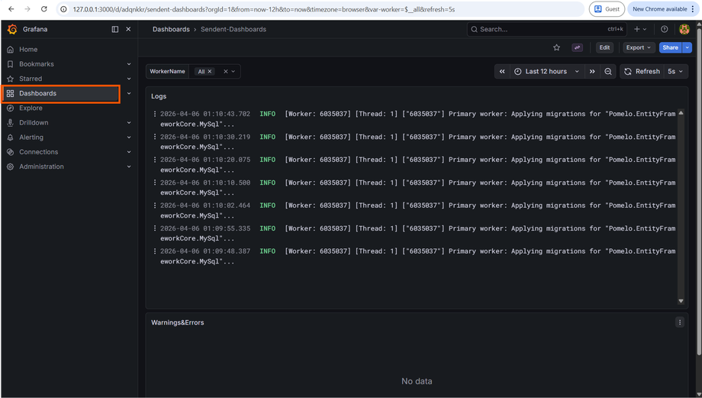This screenshot has width=702, height=398.
Task: Click the Sendent-Dashboards breadcrumb
Action: pos(233,29)
